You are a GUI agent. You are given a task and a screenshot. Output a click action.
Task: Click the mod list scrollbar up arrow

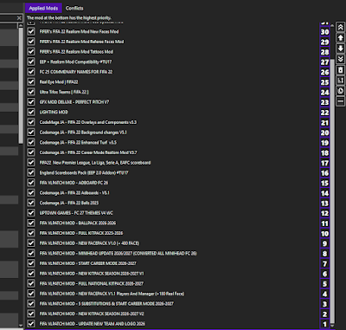pos(332,26)
